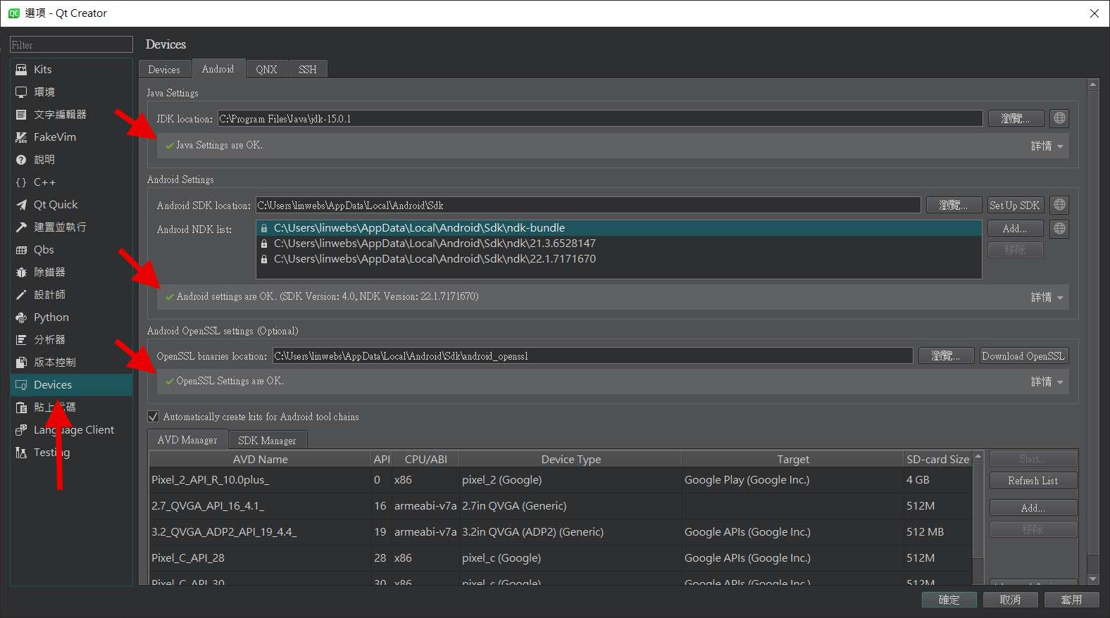
Task: Click globe icon next to NDK Add button
Action: point(1059,229)
